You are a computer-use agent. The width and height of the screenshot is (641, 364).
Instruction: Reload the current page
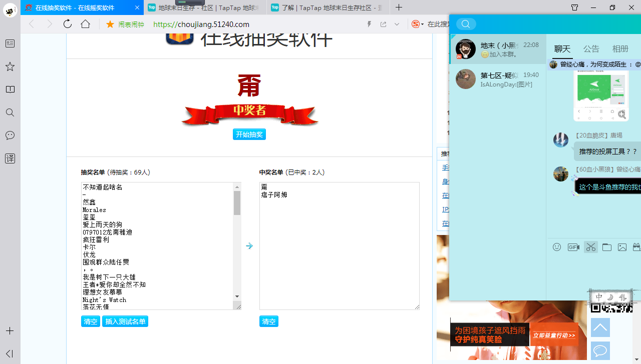[x=68, y=24]
